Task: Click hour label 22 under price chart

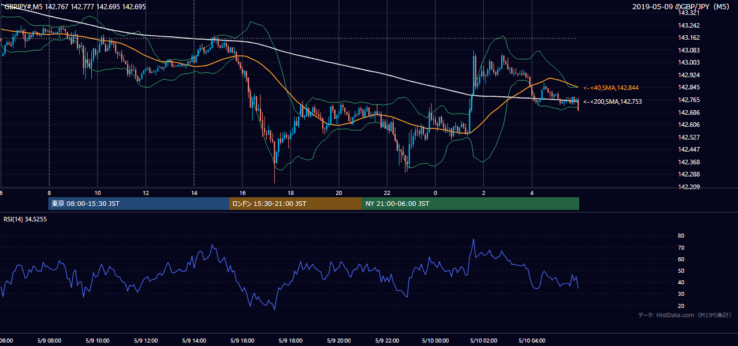Action: pyautogui.click(x=387, y=193)
